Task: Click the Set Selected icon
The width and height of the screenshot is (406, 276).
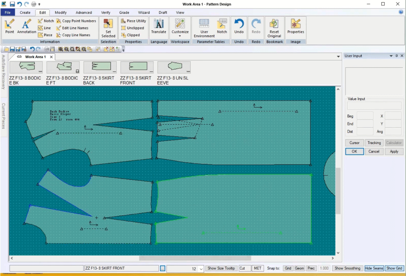Action: (x=108, y=24)
